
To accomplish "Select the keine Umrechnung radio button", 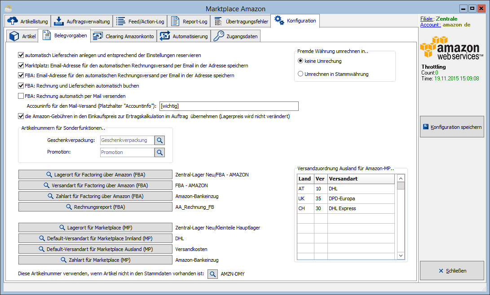I will [x=300, y=61].
